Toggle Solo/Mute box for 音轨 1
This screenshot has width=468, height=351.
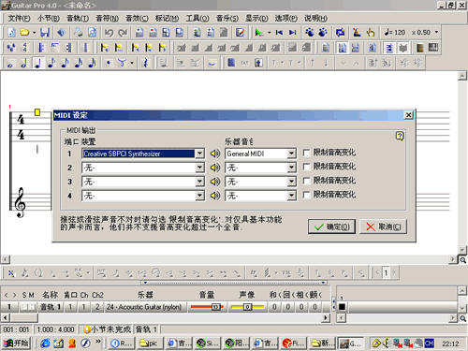tap(28, 307)
